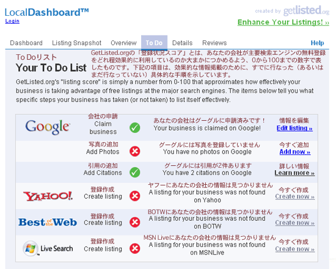The width and height of the screenshot is (336, 269).
Task: Click 'not found on BOTW' message
Action: (207, 223)
